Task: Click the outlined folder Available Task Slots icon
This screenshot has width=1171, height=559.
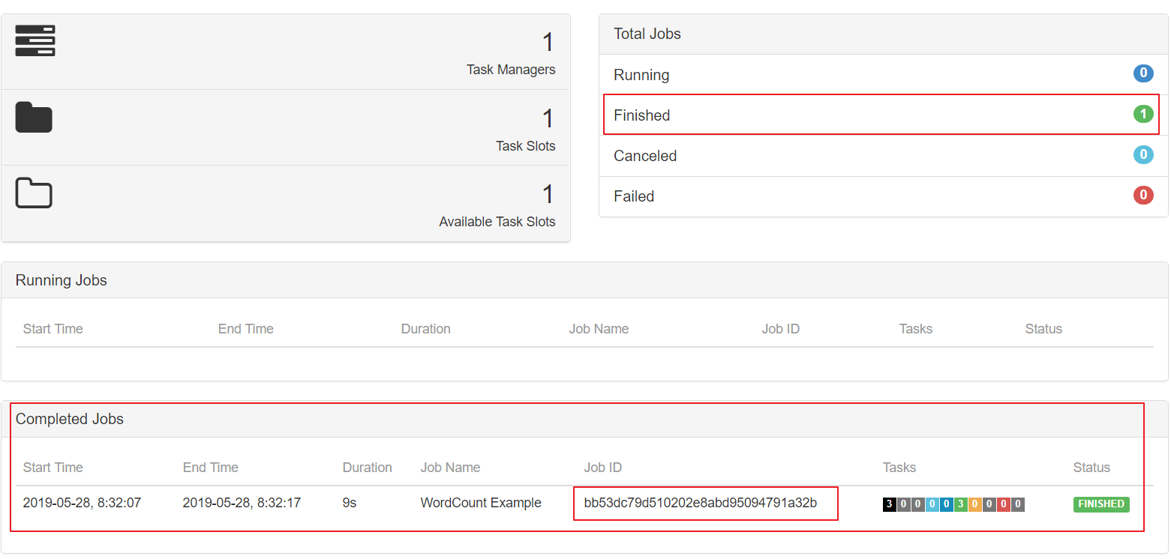Action: coord(34,193)
